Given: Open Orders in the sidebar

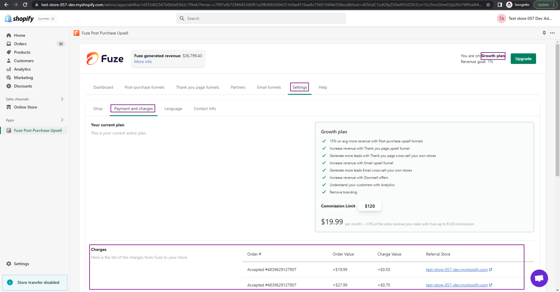Looking at the screenshot, I should (x=20, y=44).
